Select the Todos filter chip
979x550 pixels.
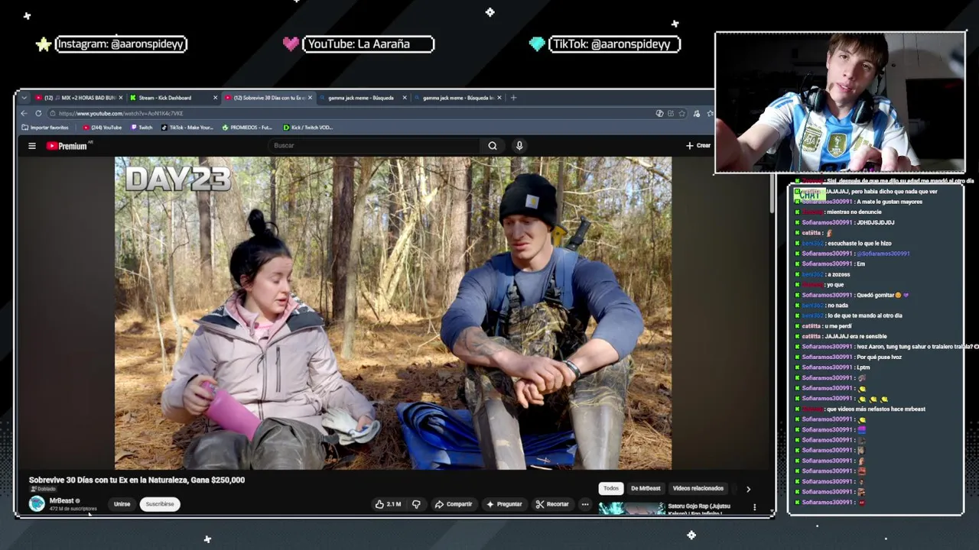click(x=611, y=488)
